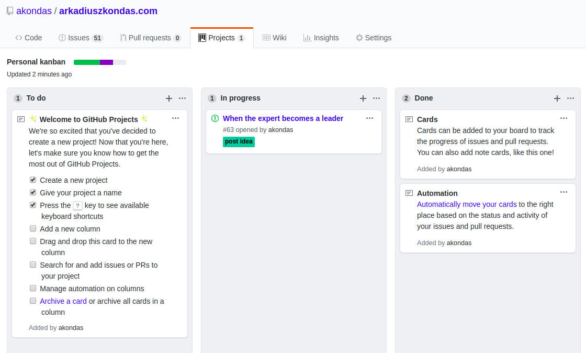This screenshot has width=586, height=353.
Task: Follow the Archive a card link
Action: click(x=63, y=301)
